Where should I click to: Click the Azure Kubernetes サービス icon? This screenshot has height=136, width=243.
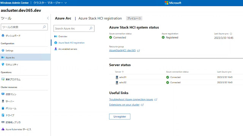pos(3,129)
